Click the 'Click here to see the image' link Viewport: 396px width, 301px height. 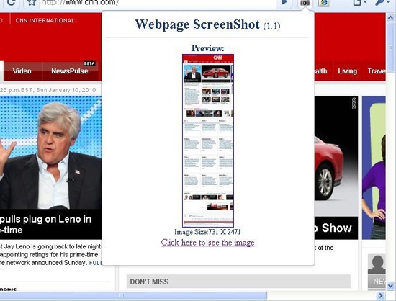pos(207,243)
